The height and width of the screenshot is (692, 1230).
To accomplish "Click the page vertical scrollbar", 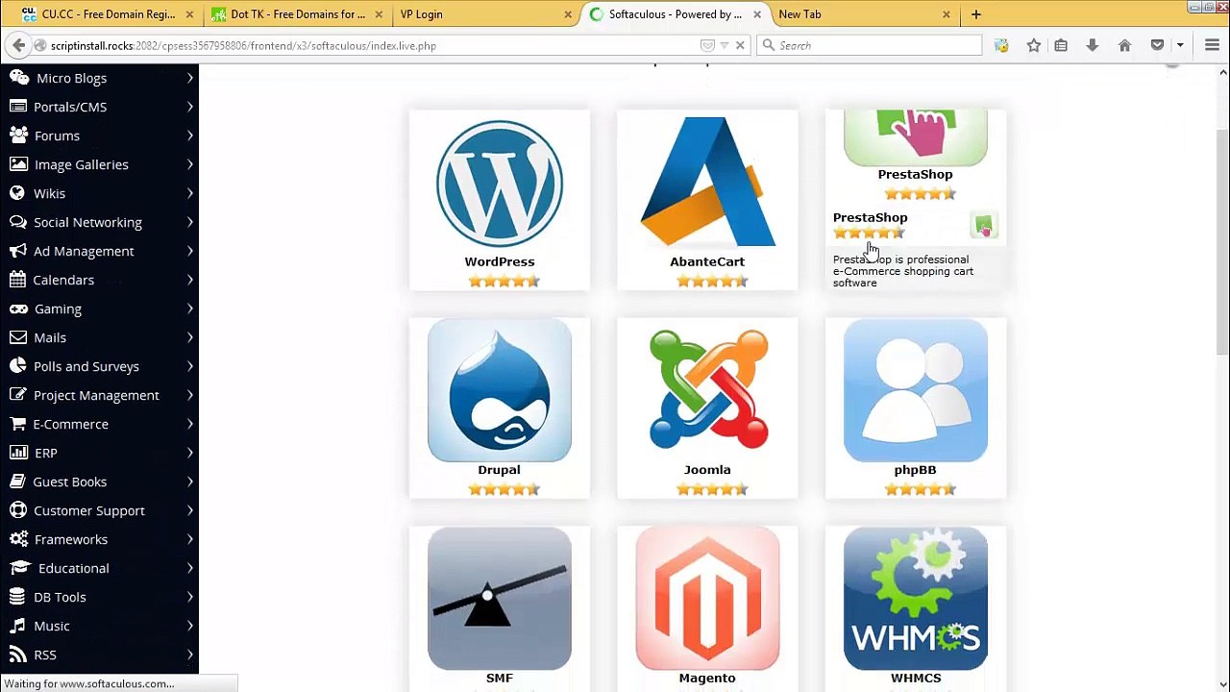I will (1222, 240).
